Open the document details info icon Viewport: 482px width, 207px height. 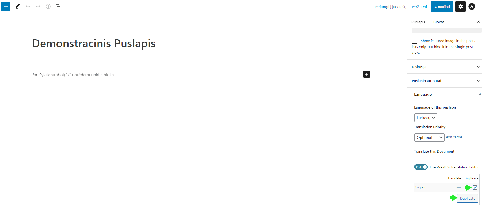pyautogui.click(x=48, y=6)
